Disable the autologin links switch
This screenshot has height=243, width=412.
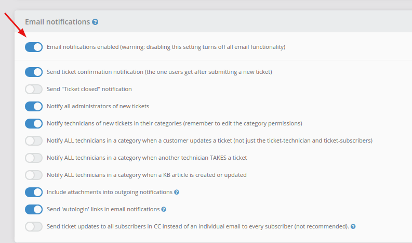click(34, 209)
